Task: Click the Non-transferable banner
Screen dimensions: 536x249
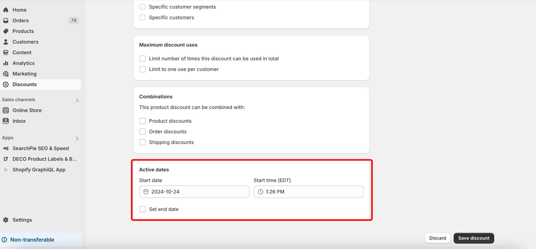Action: pos(41,240)
